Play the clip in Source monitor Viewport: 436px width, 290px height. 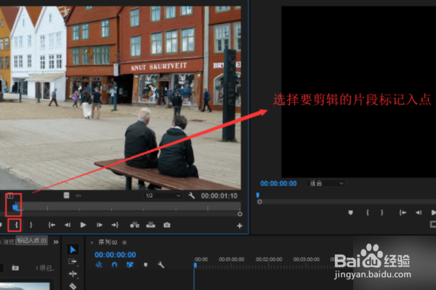tap(83, 225)
